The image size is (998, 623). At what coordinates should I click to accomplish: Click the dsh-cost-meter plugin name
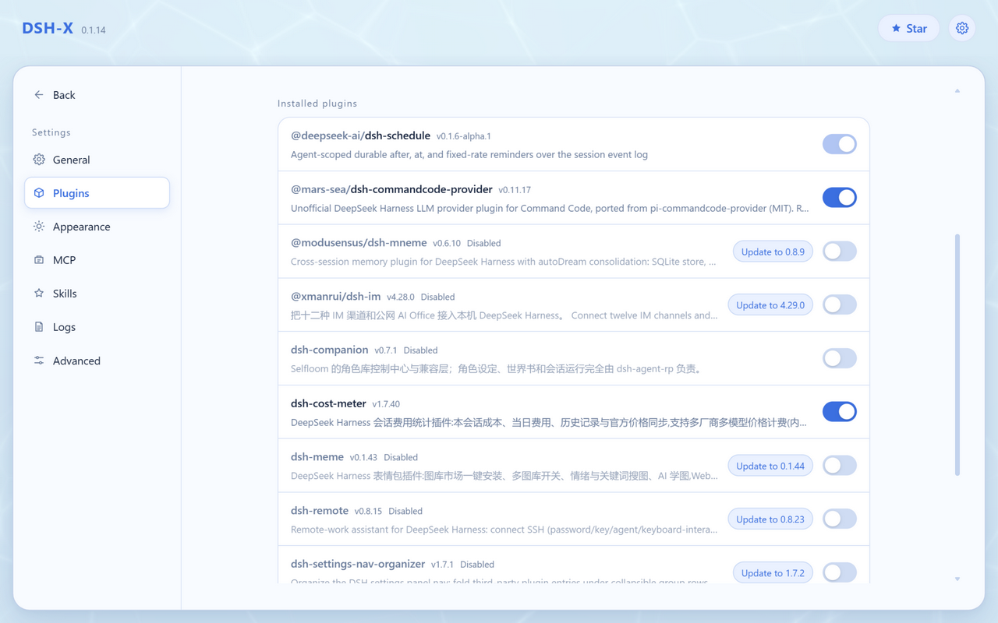[328, 403]
